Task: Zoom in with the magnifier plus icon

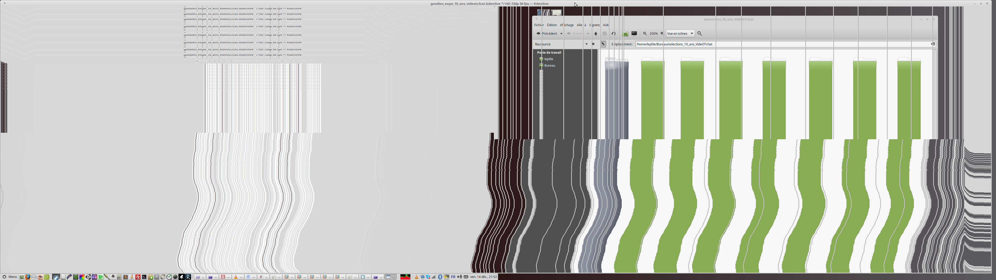Action: pos(662,34)
